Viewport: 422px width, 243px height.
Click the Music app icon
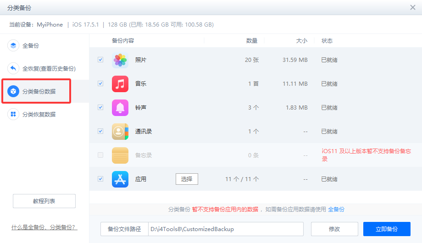coord(120,84)
